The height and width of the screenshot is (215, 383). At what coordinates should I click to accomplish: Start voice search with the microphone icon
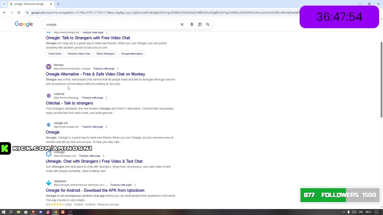192,24
